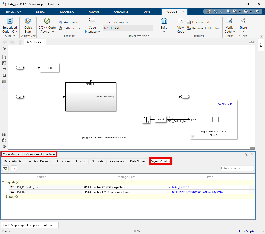265x234 pixels.
Task: Toggle the Code panel on right edge
Action: (261, 45)
